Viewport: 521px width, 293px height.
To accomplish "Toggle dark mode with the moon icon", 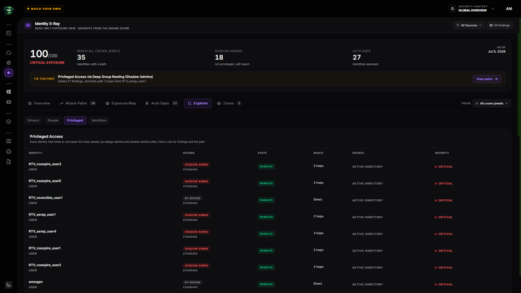I will point(8,285).
